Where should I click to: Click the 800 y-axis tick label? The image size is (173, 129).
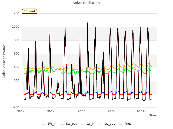[16, 40]
